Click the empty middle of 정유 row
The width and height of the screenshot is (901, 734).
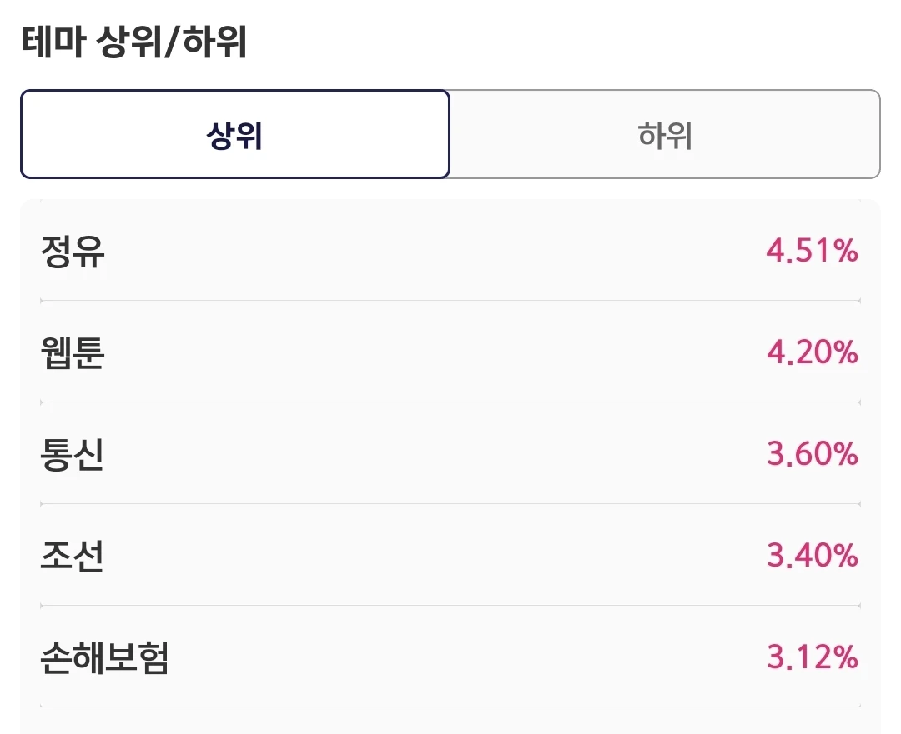point(435,252)
